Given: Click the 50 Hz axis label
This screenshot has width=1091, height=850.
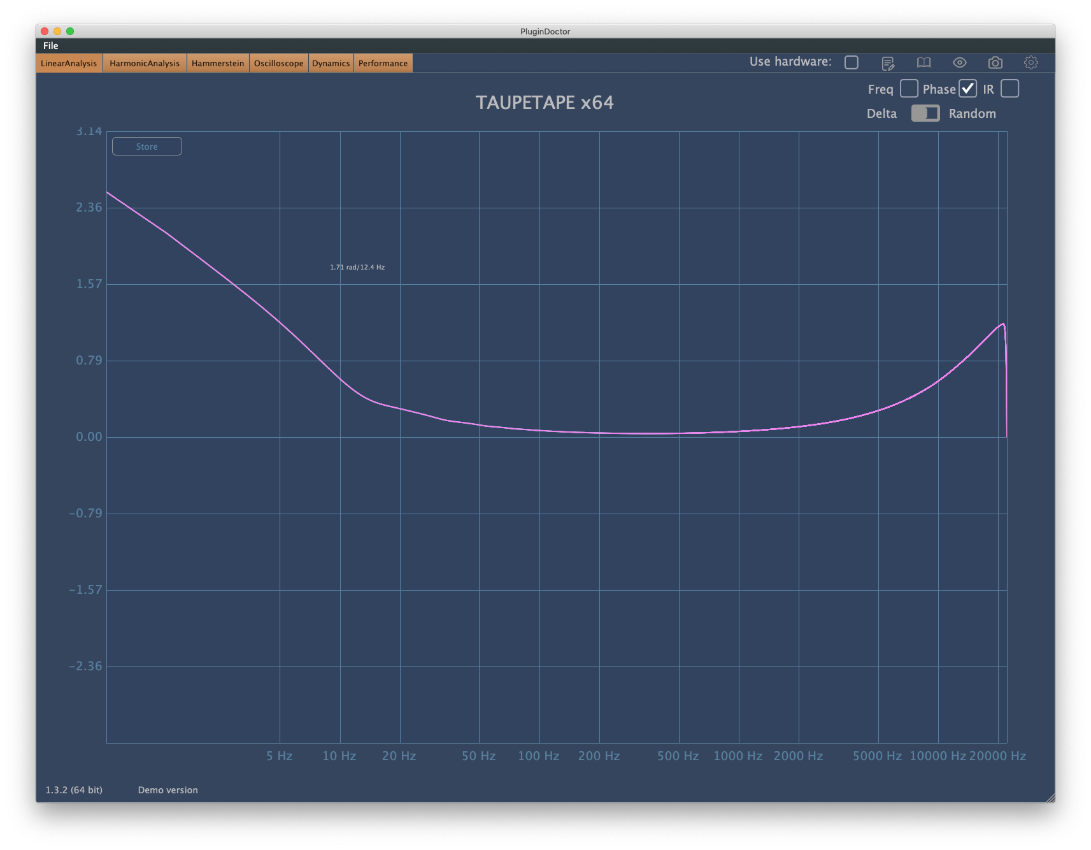Looking at the screenshot, I should (478, 756).
